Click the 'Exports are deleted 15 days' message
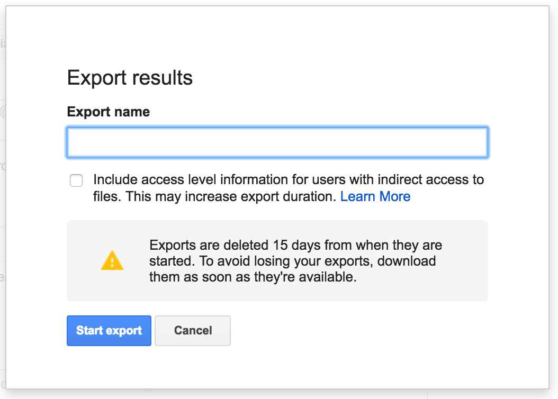This screenshot has height=399, width=558. tap(295, 246)
